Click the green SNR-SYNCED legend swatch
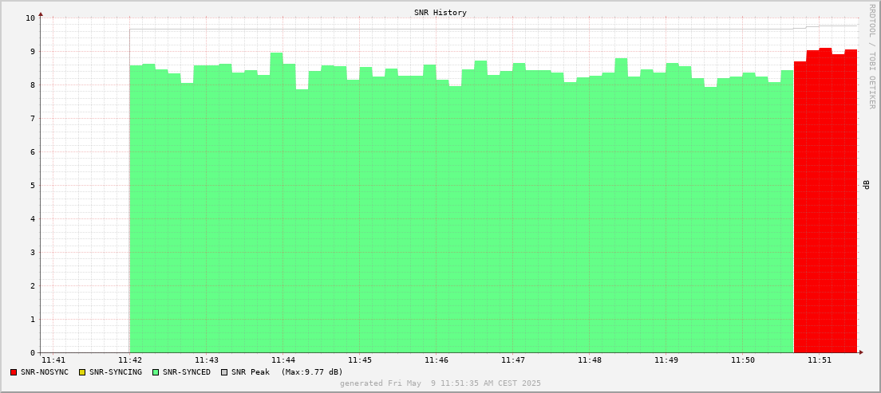881x393 pixels. (156, 372)
